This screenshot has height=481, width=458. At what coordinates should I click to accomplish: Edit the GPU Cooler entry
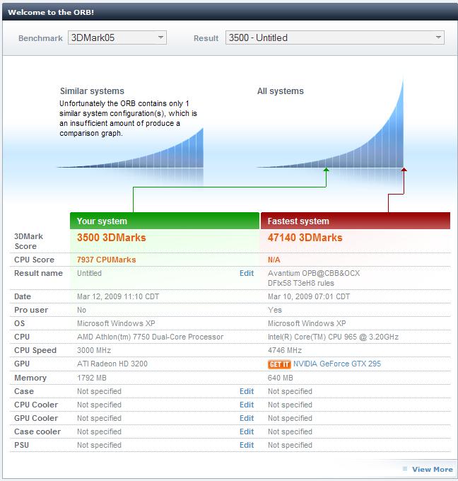click(x=247, y=419)
